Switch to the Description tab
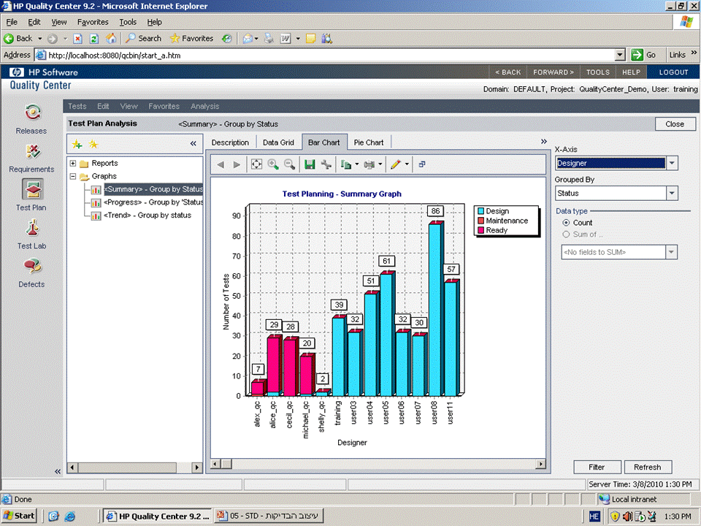The image size is (701, 526). pos(230,142)
